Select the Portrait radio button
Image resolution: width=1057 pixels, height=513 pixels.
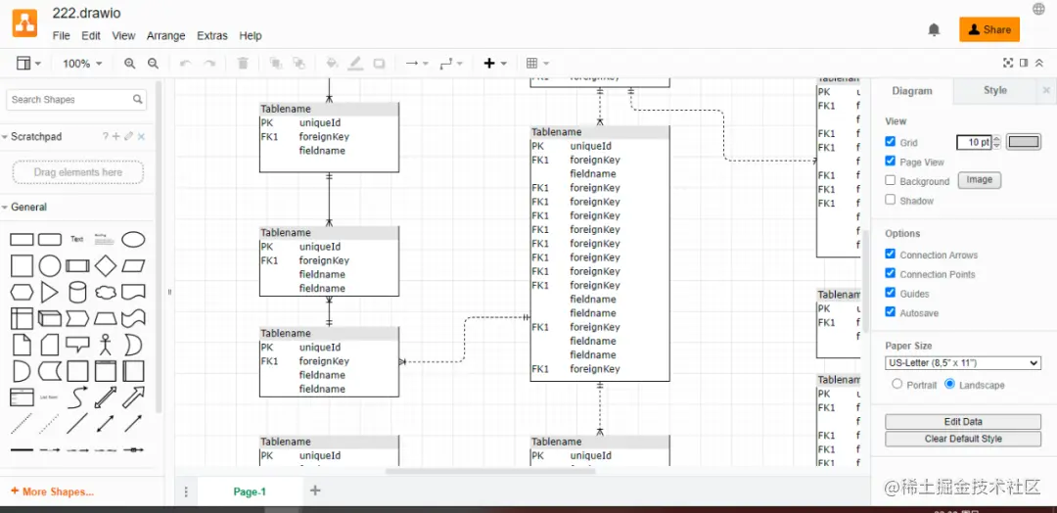(897, 384)
